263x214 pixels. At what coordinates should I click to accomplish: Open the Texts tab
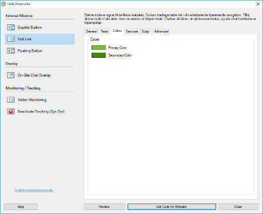[105, 31]
